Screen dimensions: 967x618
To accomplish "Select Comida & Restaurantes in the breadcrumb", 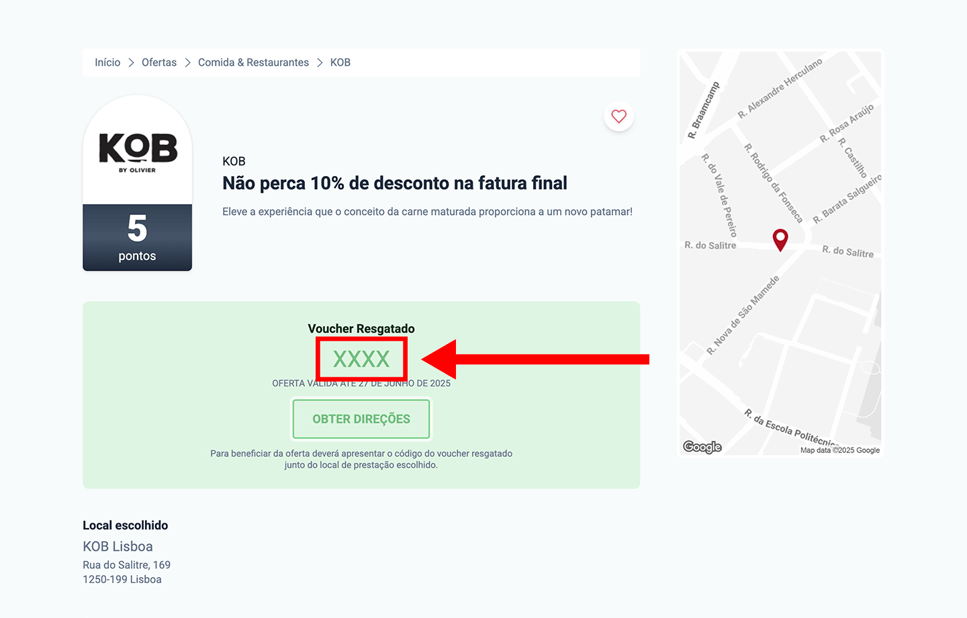I will (253, 62).
